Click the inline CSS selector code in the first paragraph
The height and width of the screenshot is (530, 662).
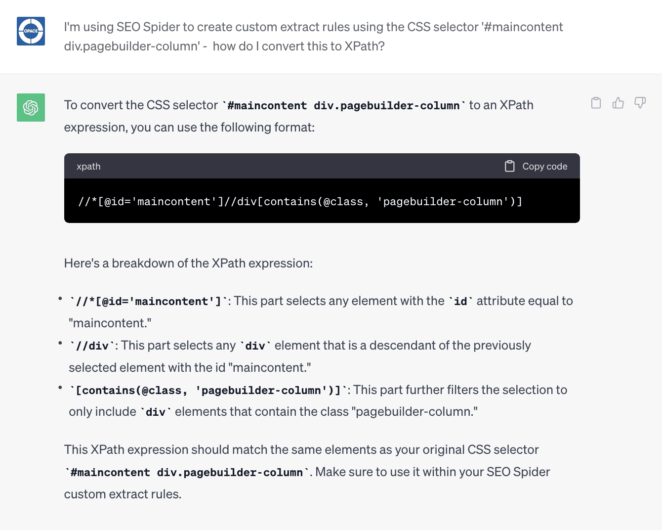click(343, 106)
